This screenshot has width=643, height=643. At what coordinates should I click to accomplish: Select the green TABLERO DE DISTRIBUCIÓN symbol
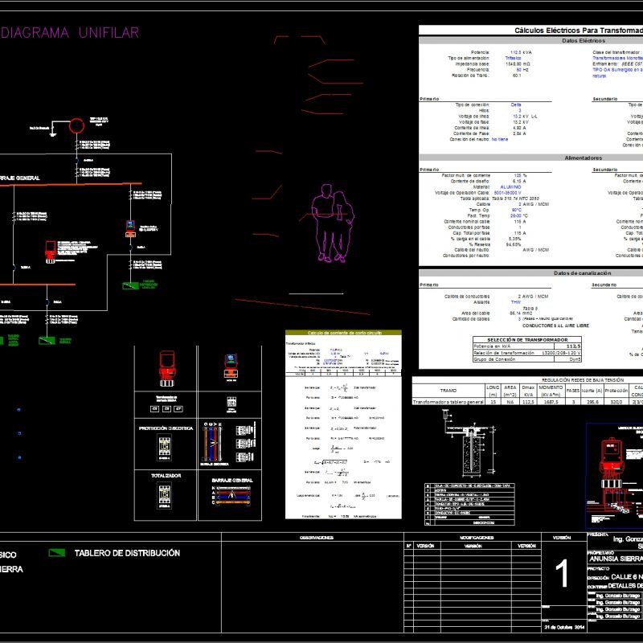point(55,553)
